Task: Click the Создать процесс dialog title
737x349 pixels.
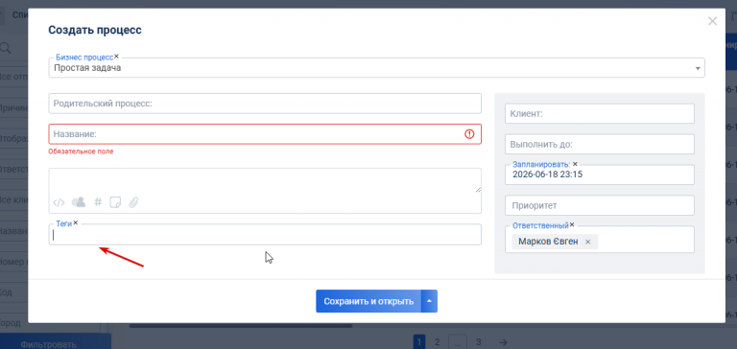Action: [x=95, y=30]
